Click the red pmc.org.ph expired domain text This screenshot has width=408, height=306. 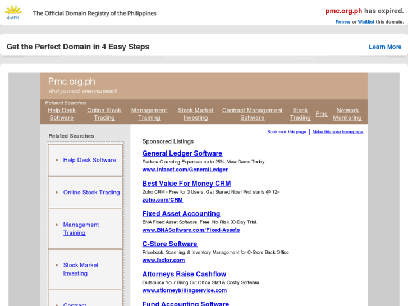click(x=343, y=11)
